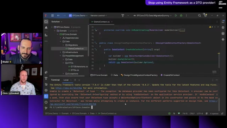Click the solution tree horizontal scrollbar

tap(67, 76)
